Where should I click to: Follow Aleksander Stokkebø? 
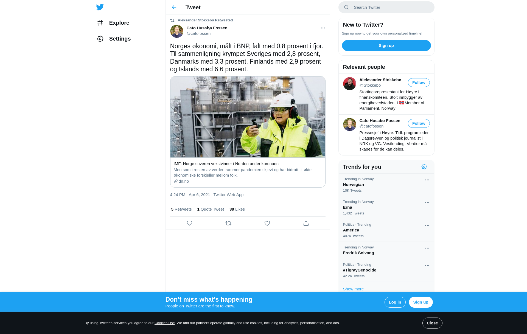419,83
